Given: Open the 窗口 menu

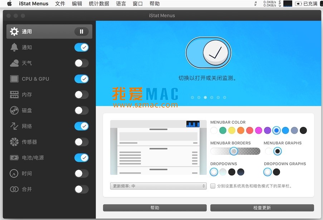Looking at the screenshot, I should coord(138,4).
